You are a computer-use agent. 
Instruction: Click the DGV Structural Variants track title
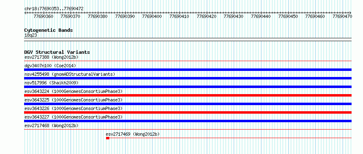click(57, 52)
